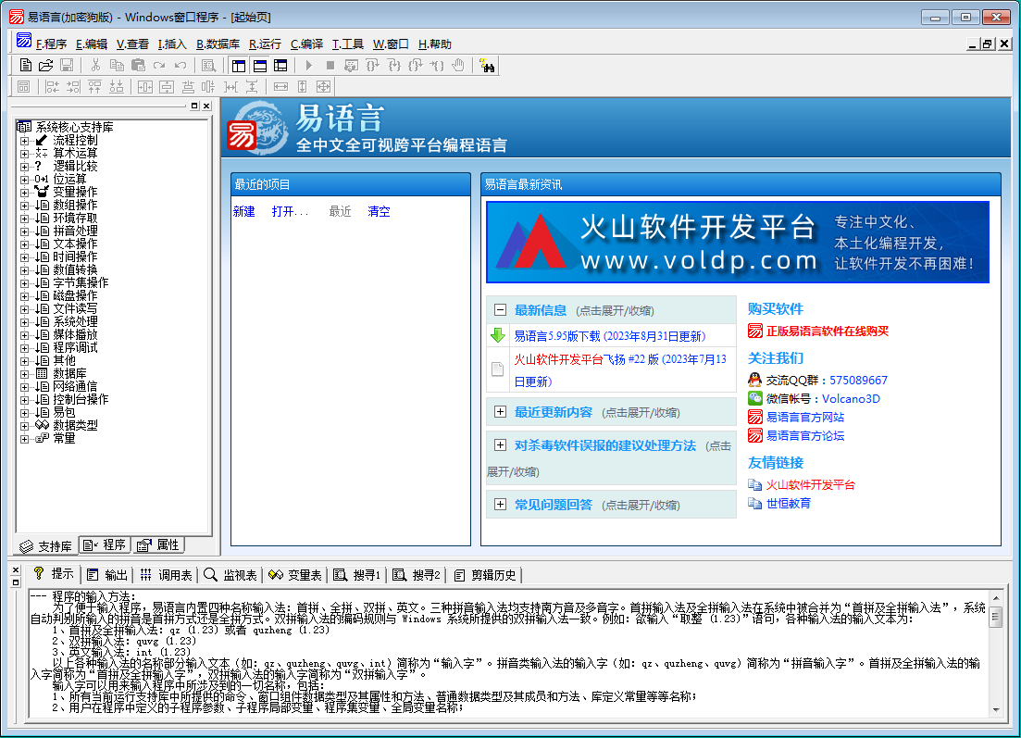The image size is (1021, 738).
Task: Click the Open file folder icon
Action: pos(45,65)
